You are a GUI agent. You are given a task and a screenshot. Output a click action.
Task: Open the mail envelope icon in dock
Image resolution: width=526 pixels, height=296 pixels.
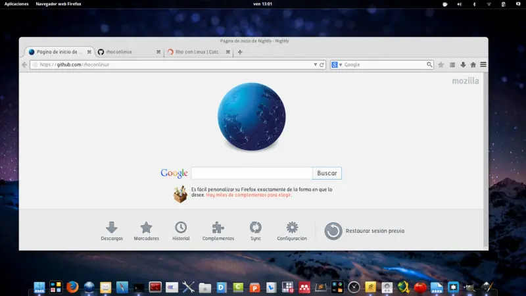(x=105, y=287)
